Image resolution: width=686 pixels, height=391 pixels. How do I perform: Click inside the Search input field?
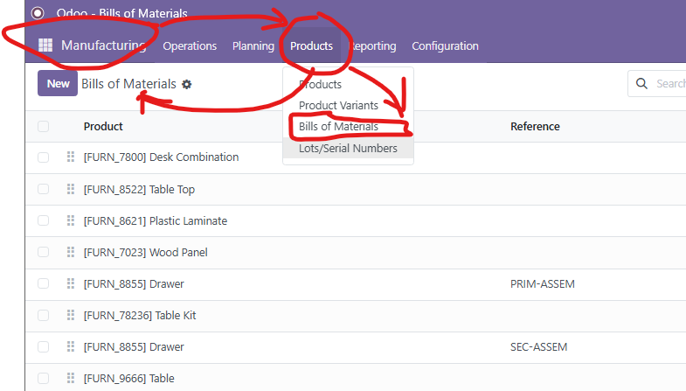pyautogui.click(x=669, y=84)
